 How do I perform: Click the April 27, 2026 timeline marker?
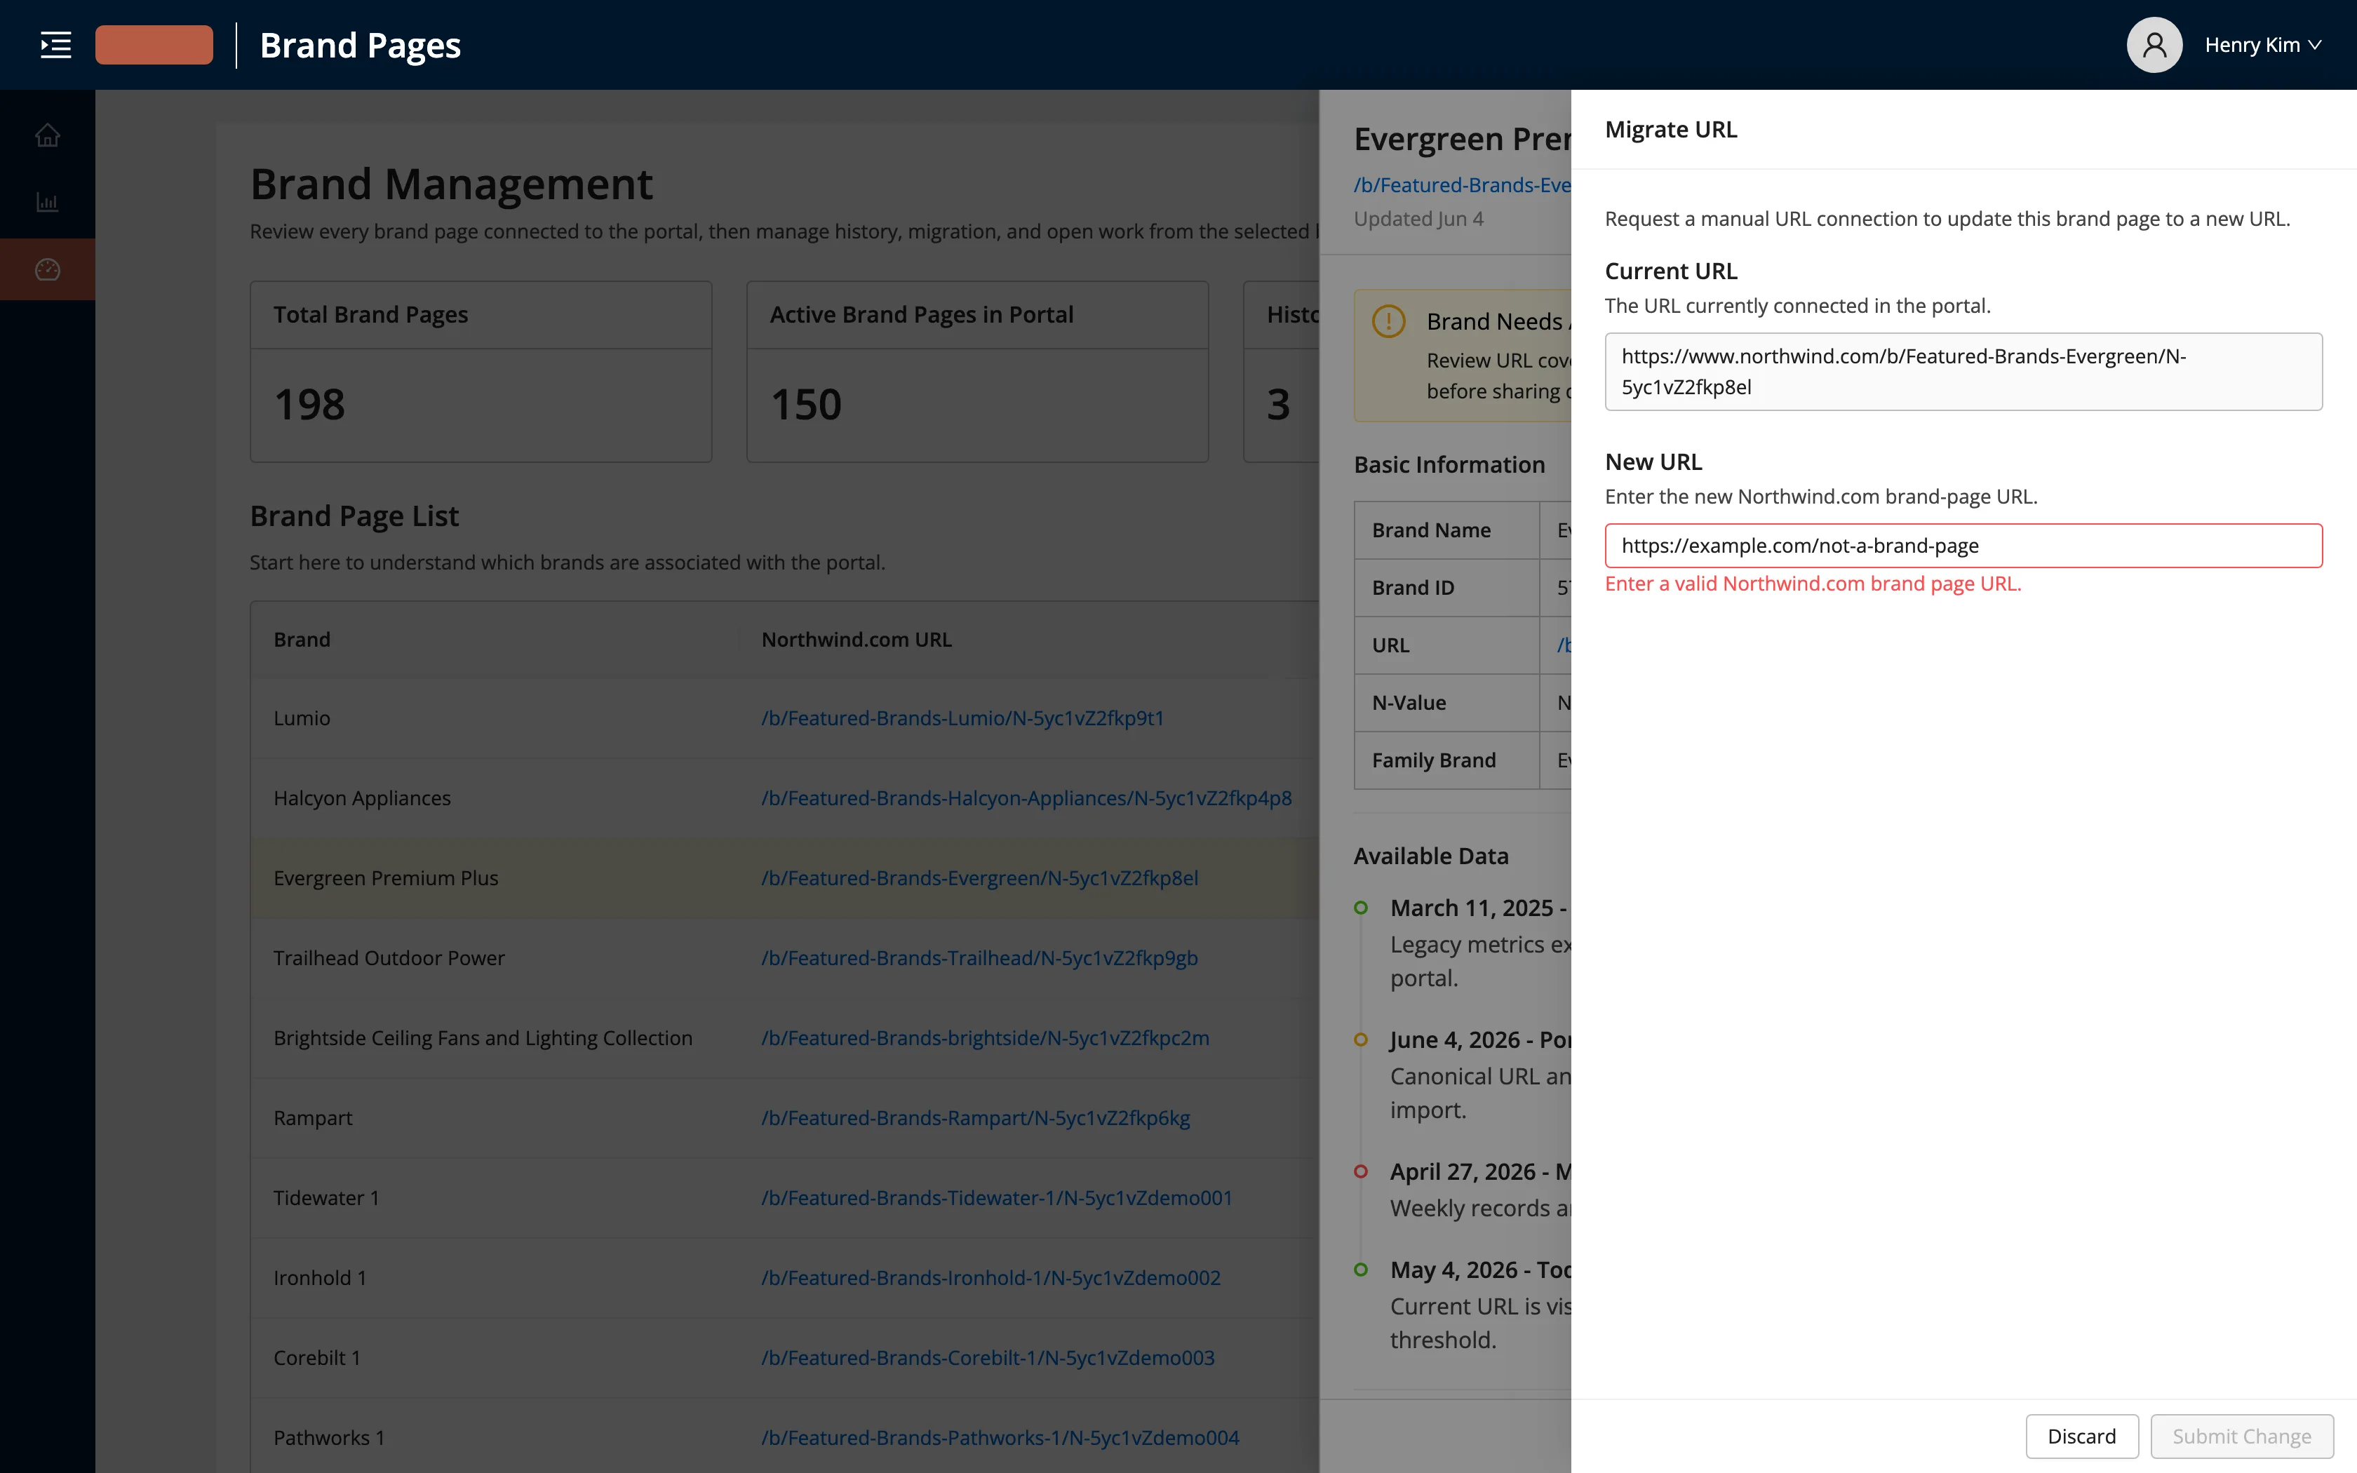(x=1361, y=1171)
